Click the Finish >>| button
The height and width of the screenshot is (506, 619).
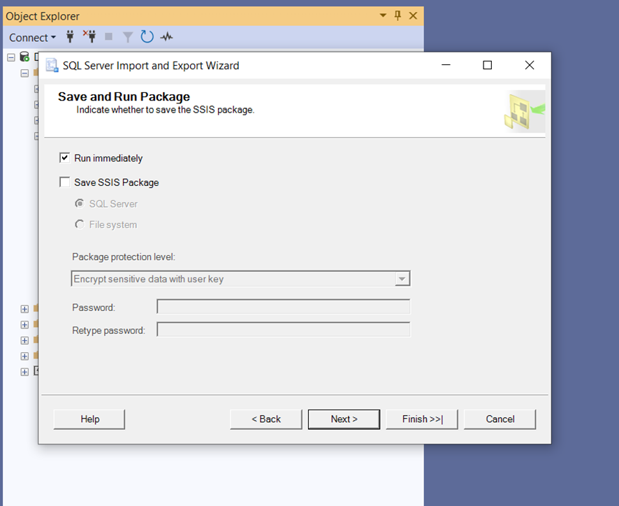point(422,419)
